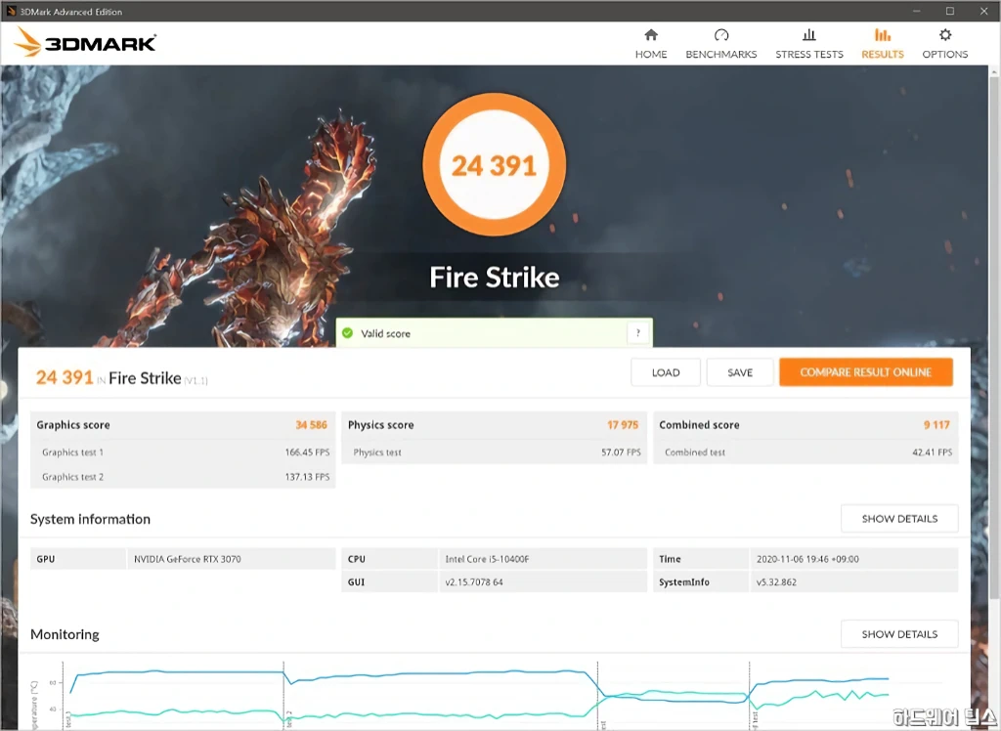The width and height of the screenshot is (1001, 731).
Task: Click the Combined score label
Action: [699, 424]
